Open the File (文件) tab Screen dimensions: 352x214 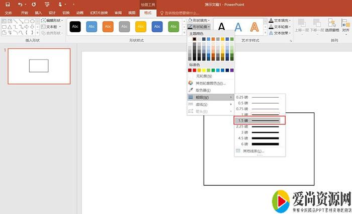[9, 12]
